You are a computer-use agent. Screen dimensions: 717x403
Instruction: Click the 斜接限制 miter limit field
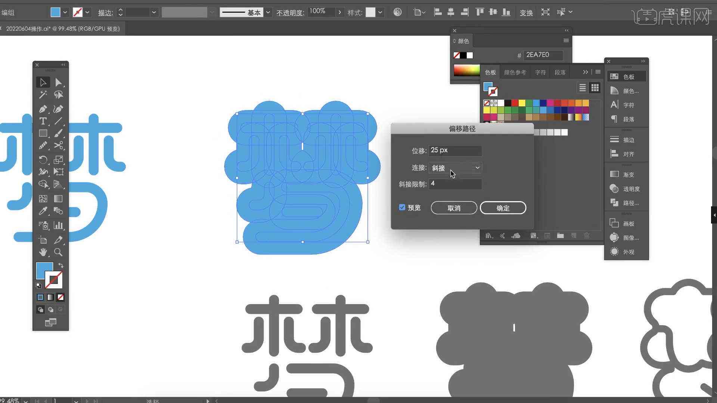coord(455,184)
